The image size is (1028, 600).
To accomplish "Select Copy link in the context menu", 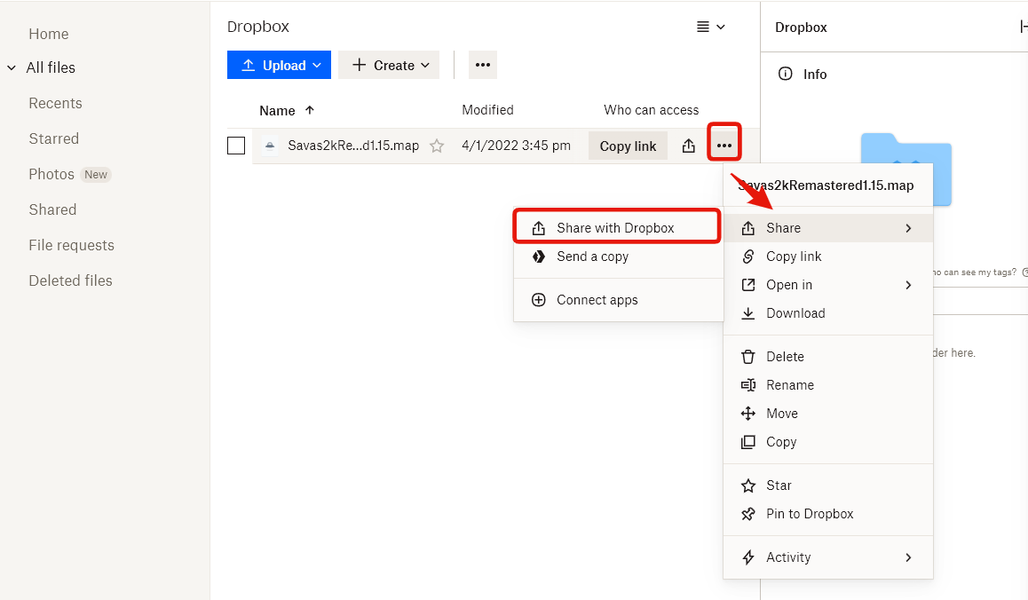I will [828, 257].
